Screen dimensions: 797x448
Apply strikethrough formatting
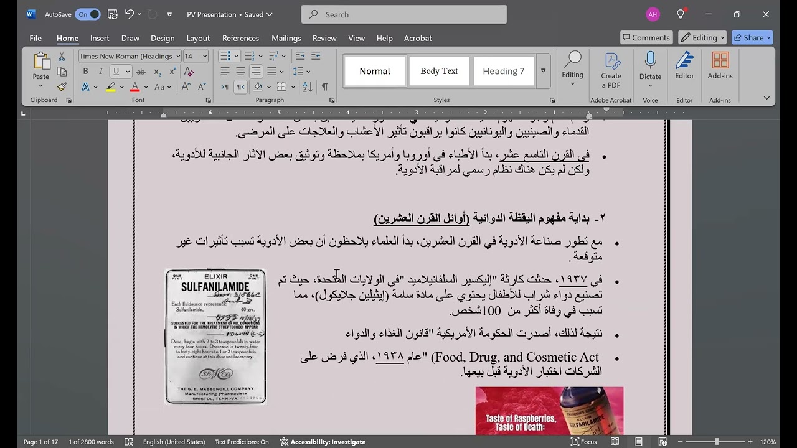[141, 72]
